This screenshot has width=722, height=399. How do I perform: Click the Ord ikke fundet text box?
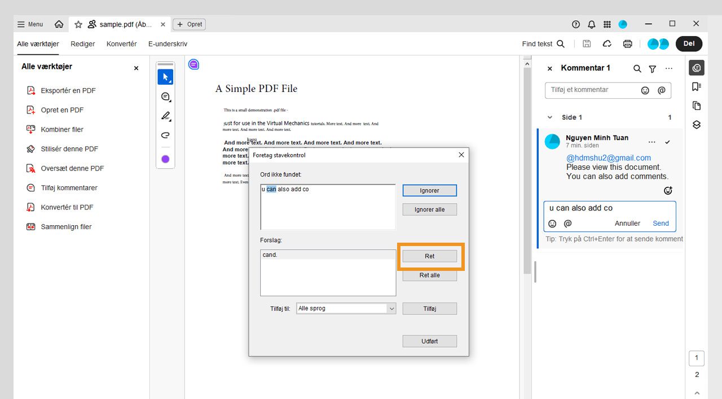[328, 207]
